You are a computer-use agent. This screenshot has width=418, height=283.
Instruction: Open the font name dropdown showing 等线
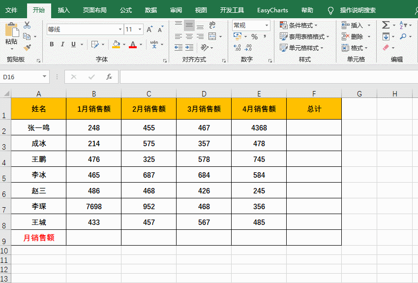point(84,30)
